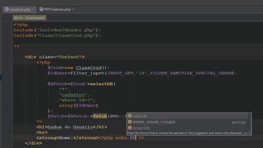The width and height of the screenshot is (263, 148).
Task: Click the FILTER_SANITIZE_SPECIAL_CHARS constant
Action: (191, 73)
